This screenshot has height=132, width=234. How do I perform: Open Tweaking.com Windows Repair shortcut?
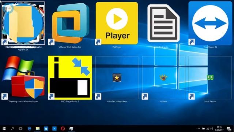click(x=23, y=77)
